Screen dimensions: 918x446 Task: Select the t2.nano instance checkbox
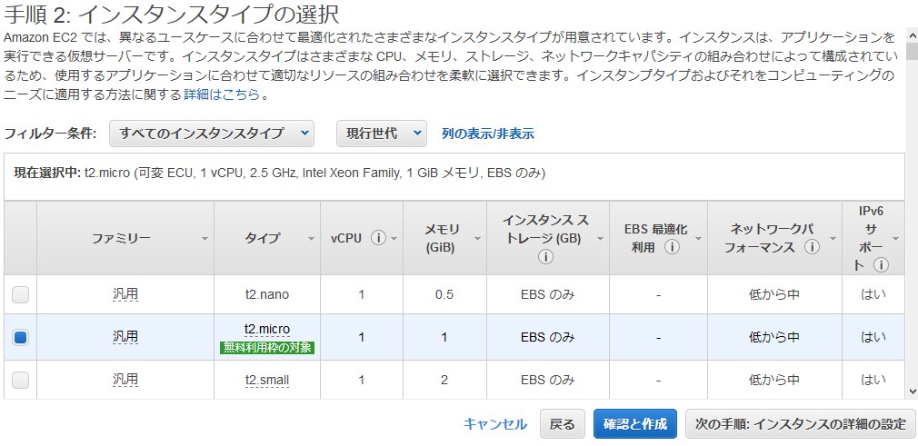[20, 294]
